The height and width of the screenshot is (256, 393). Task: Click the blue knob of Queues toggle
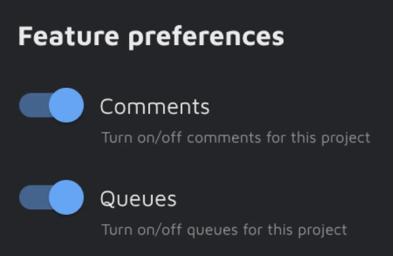(66, 197)
